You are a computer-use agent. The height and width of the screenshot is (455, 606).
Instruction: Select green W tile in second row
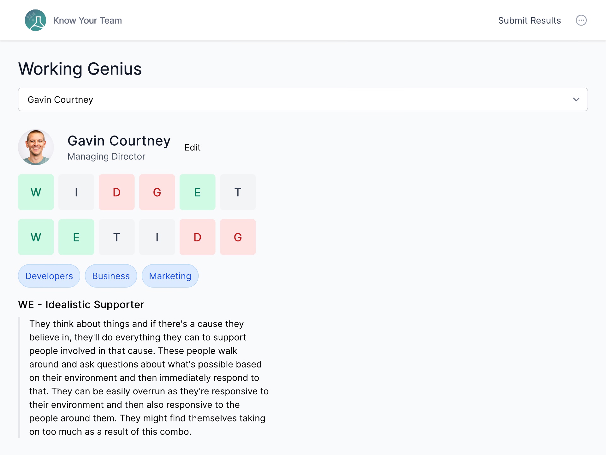pos(36,237)
